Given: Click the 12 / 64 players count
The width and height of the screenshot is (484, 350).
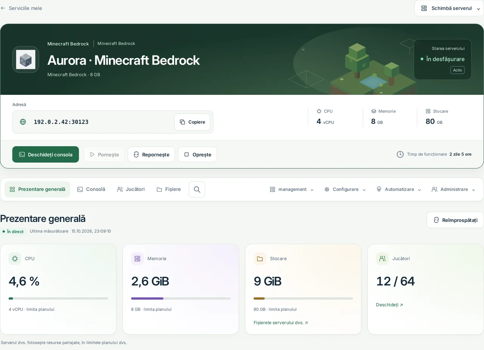Looking at the screenshot, I should point(396,281).
